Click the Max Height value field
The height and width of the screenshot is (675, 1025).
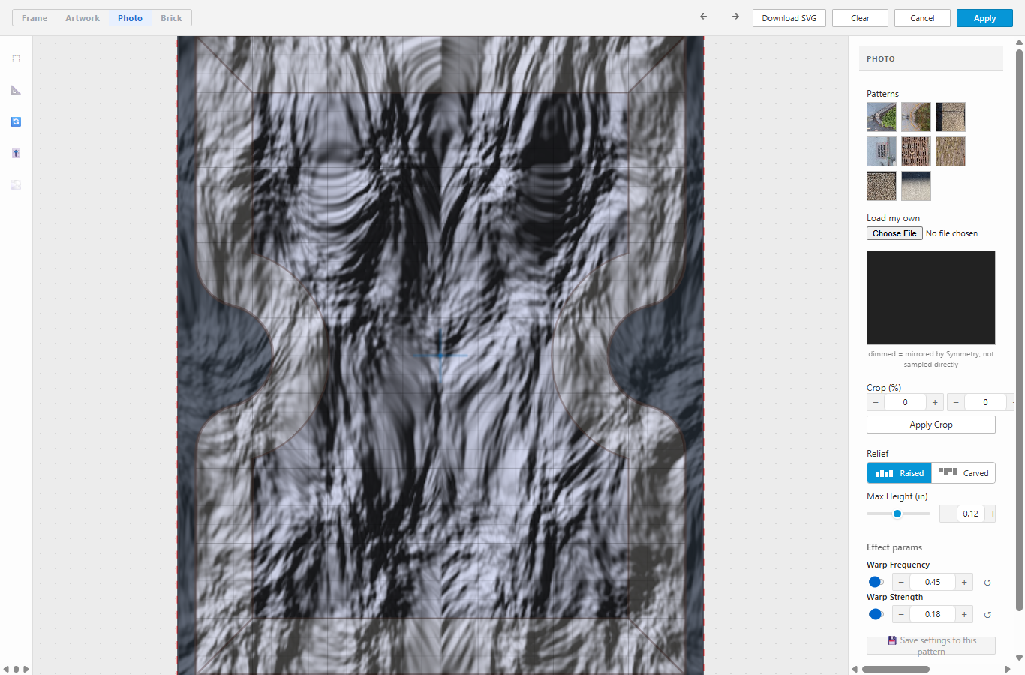point(971,514)
